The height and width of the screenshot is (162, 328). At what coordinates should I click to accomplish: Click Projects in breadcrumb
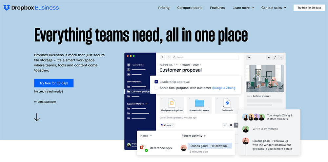[x=186, y=65]
